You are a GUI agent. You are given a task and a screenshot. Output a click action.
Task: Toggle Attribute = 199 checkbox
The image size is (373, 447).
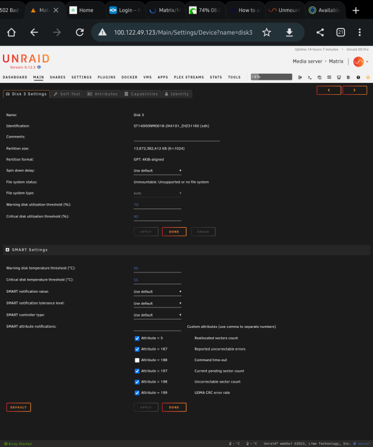137,393
